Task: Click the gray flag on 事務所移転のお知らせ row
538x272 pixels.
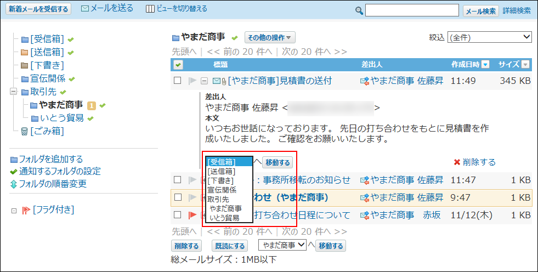Action: tap(192, 180)
